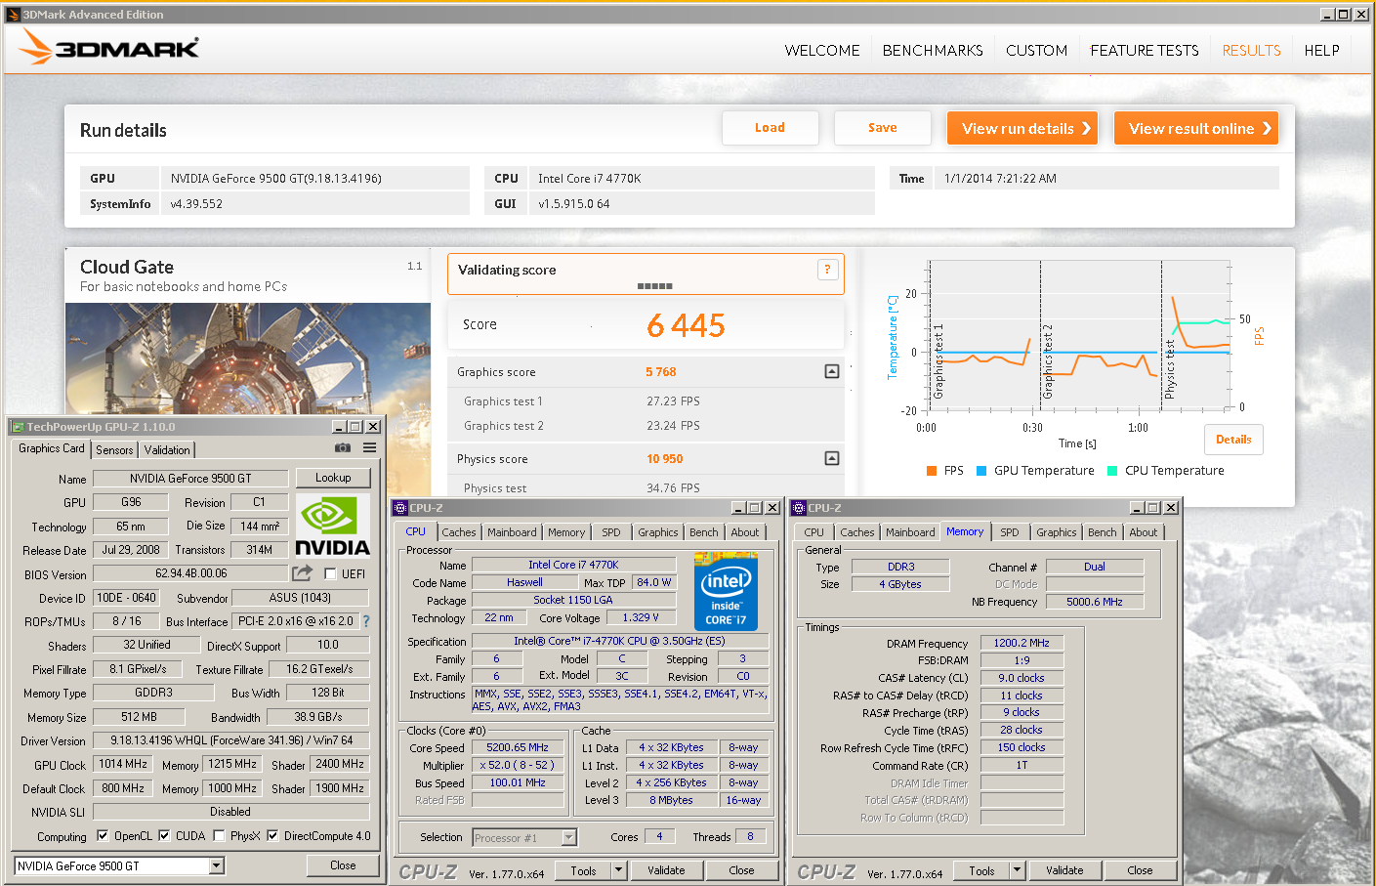Switch to GPU-Z Sensors tab
Viewport: 1376px width, 886px height.
[114, 449]
